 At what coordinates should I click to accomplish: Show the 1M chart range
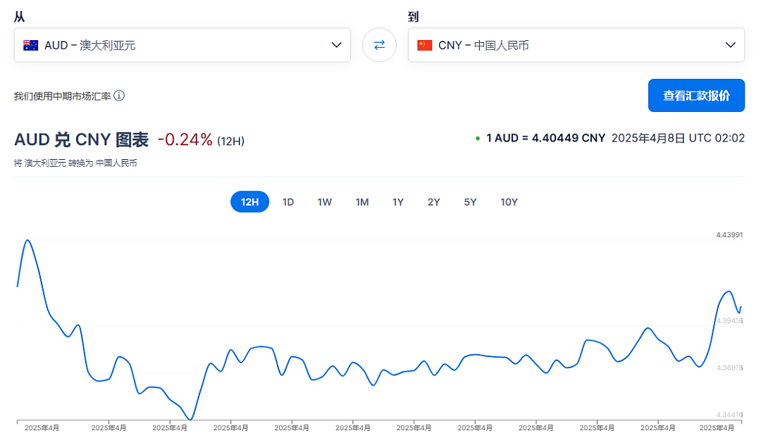click(x=361, y=202)
